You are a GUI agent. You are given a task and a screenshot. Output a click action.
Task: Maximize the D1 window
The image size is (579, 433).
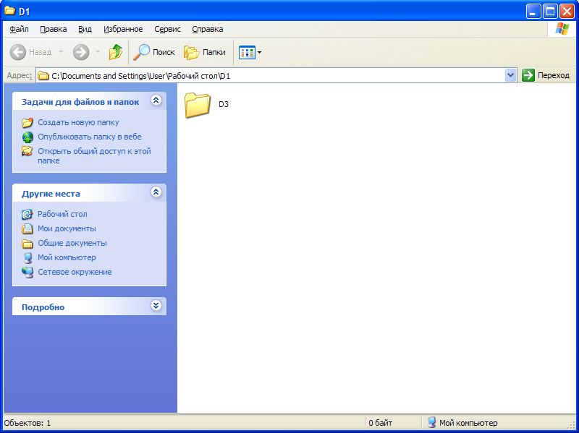550,12
